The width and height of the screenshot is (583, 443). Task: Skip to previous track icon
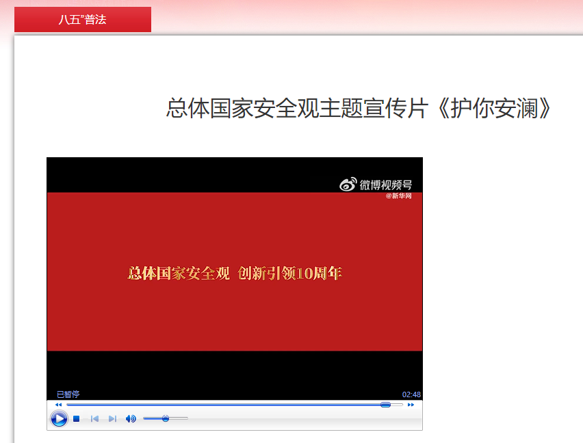click(95, 418)
